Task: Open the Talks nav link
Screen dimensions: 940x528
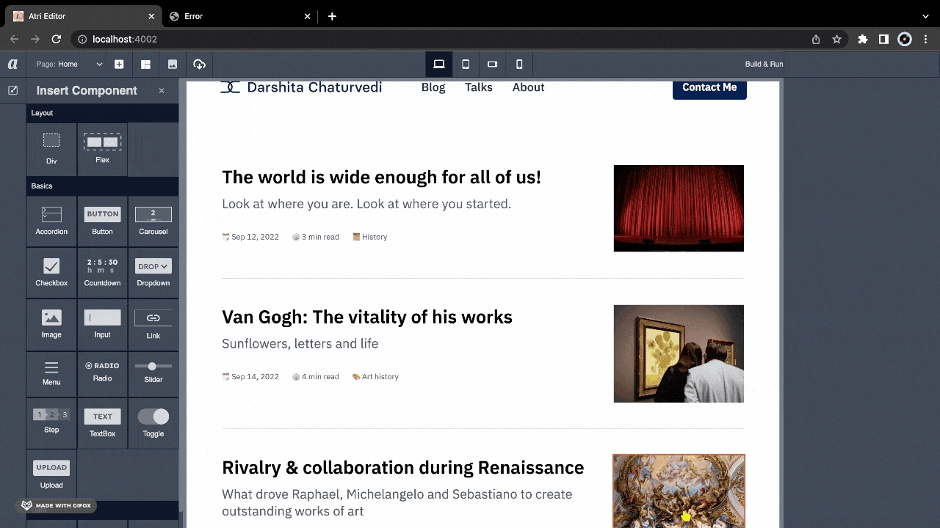Action: point(479,87)
